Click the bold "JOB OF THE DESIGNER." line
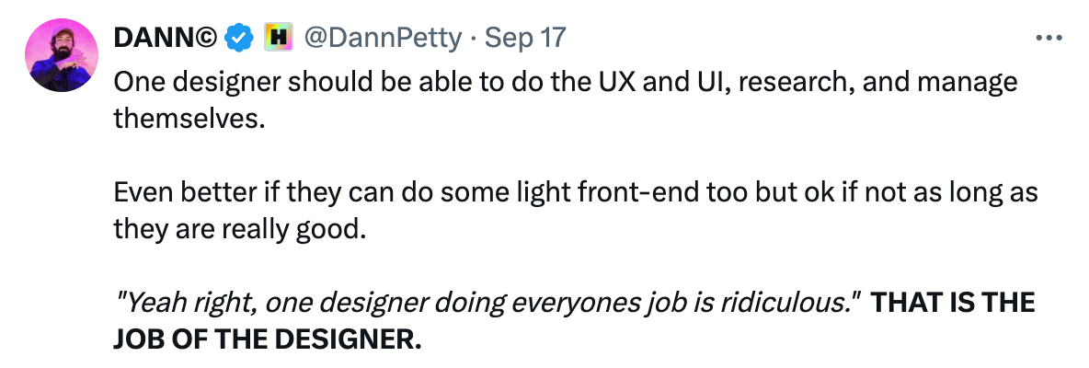 (268, 339)
